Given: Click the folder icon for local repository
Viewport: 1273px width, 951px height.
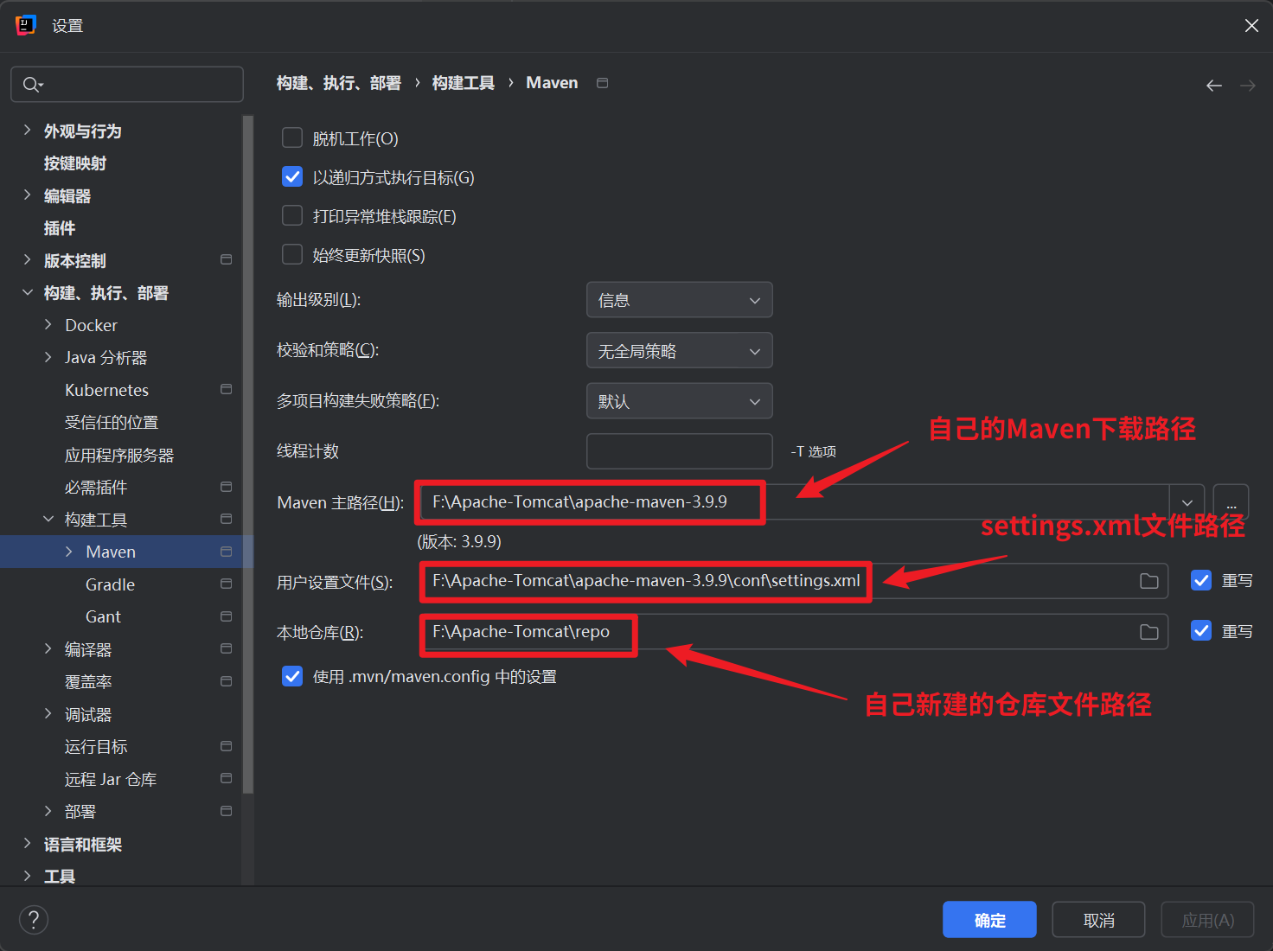Looking at the screenshot, I should 1148,632.
